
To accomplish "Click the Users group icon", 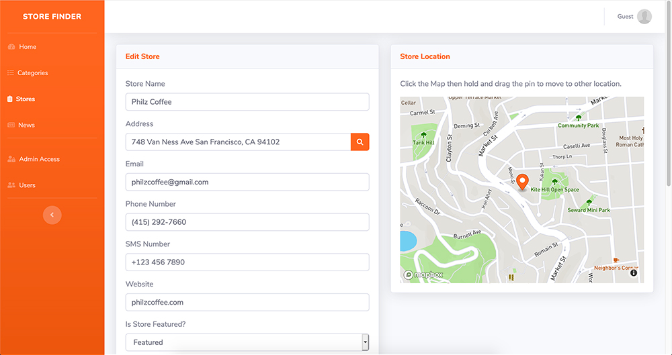I will (x=11, y=185).
